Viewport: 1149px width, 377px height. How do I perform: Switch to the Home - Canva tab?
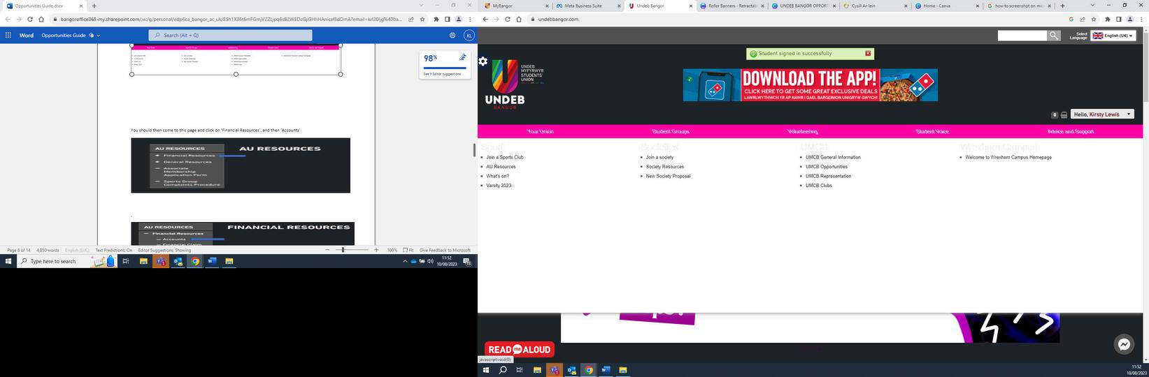pyautogui.click(x=947, y=6)
